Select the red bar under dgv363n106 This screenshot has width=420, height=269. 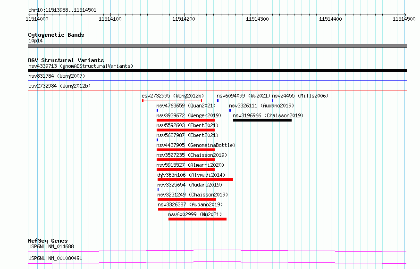(x=195, y=179)
